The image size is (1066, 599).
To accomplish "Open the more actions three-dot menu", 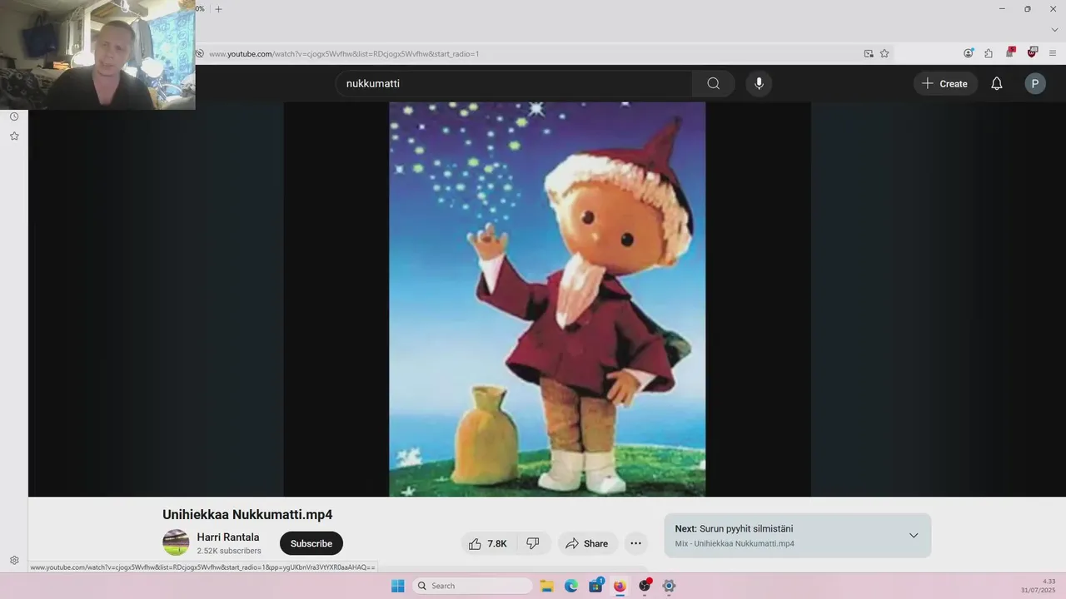I will [635, 543].
